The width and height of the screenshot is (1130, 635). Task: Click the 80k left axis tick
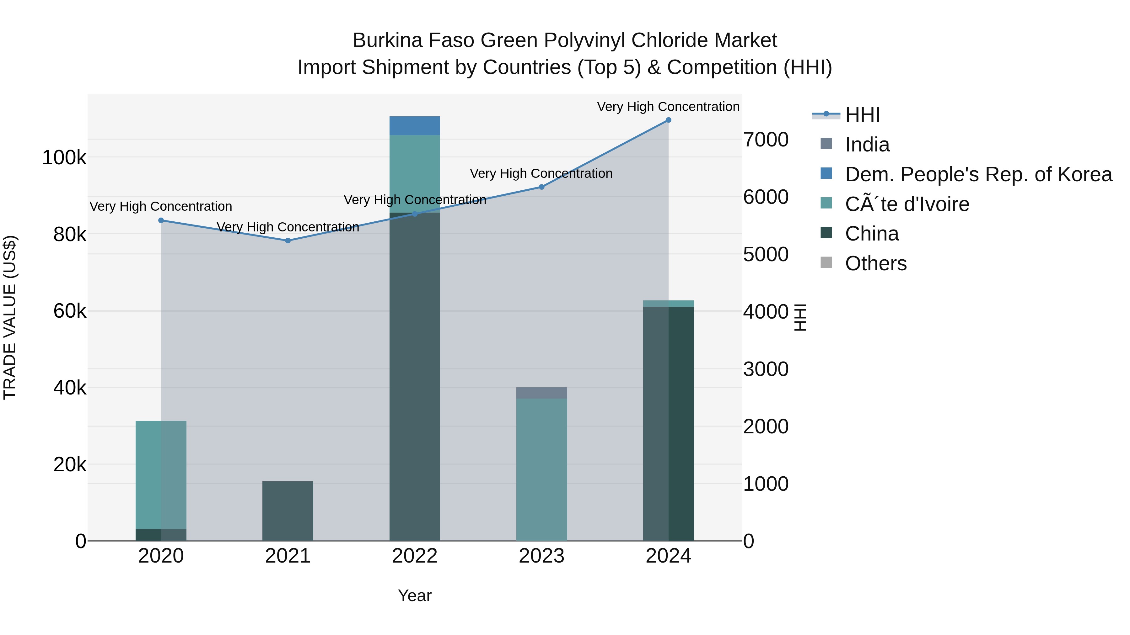70,235
